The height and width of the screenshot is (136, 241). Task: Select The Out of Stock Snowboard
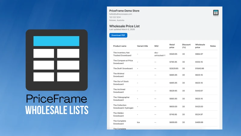click(x=121, y=83)
